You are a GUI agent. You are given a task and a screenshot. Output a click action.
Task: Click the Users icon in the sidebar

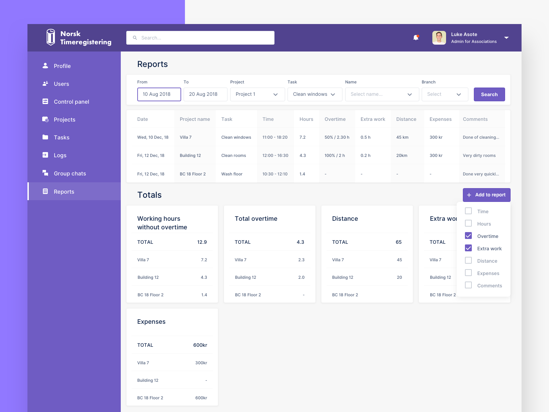point(46,83)
